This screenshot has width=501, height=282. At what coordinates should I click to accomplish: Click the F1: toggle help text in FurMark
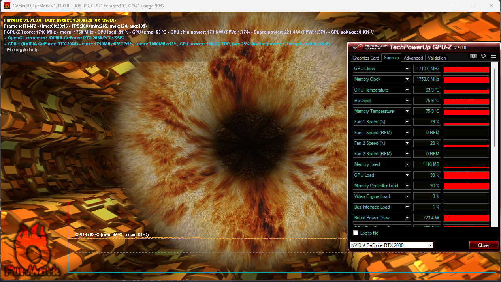point(21,50)
